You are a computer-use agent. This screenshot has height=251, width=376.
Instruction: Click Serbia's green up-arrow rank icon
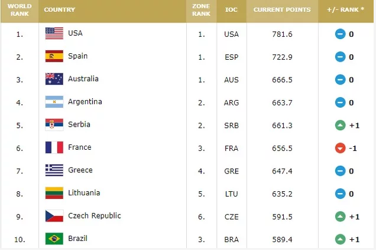(340, 125)
